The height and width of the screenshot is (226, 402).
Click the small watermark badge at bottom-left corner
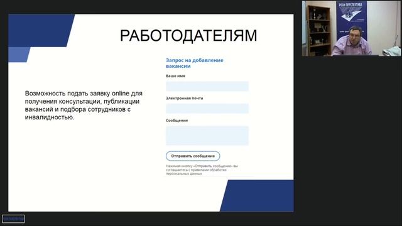13,219
